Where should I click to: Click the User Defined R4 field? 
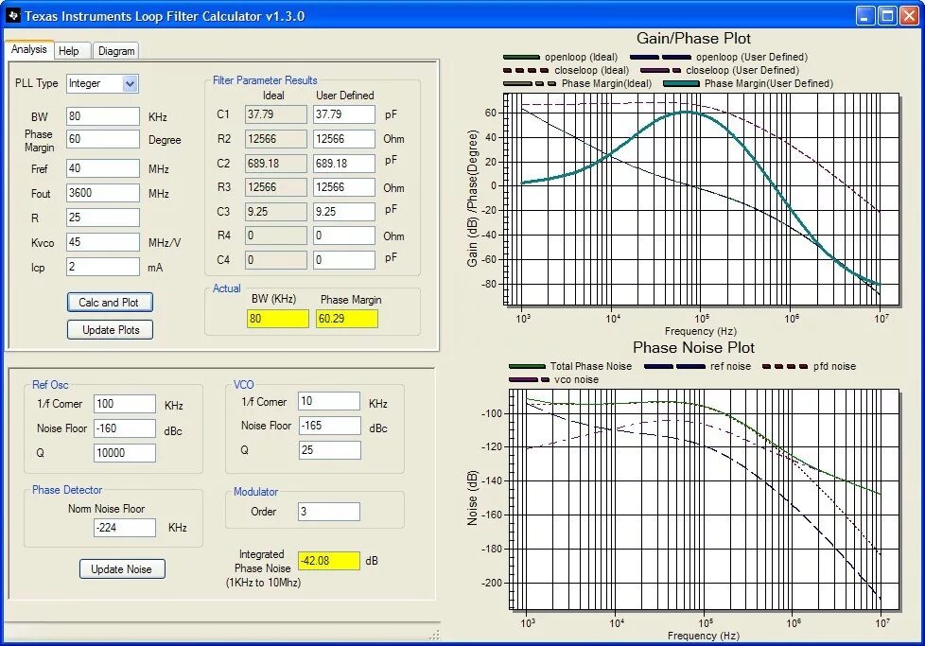344,236
